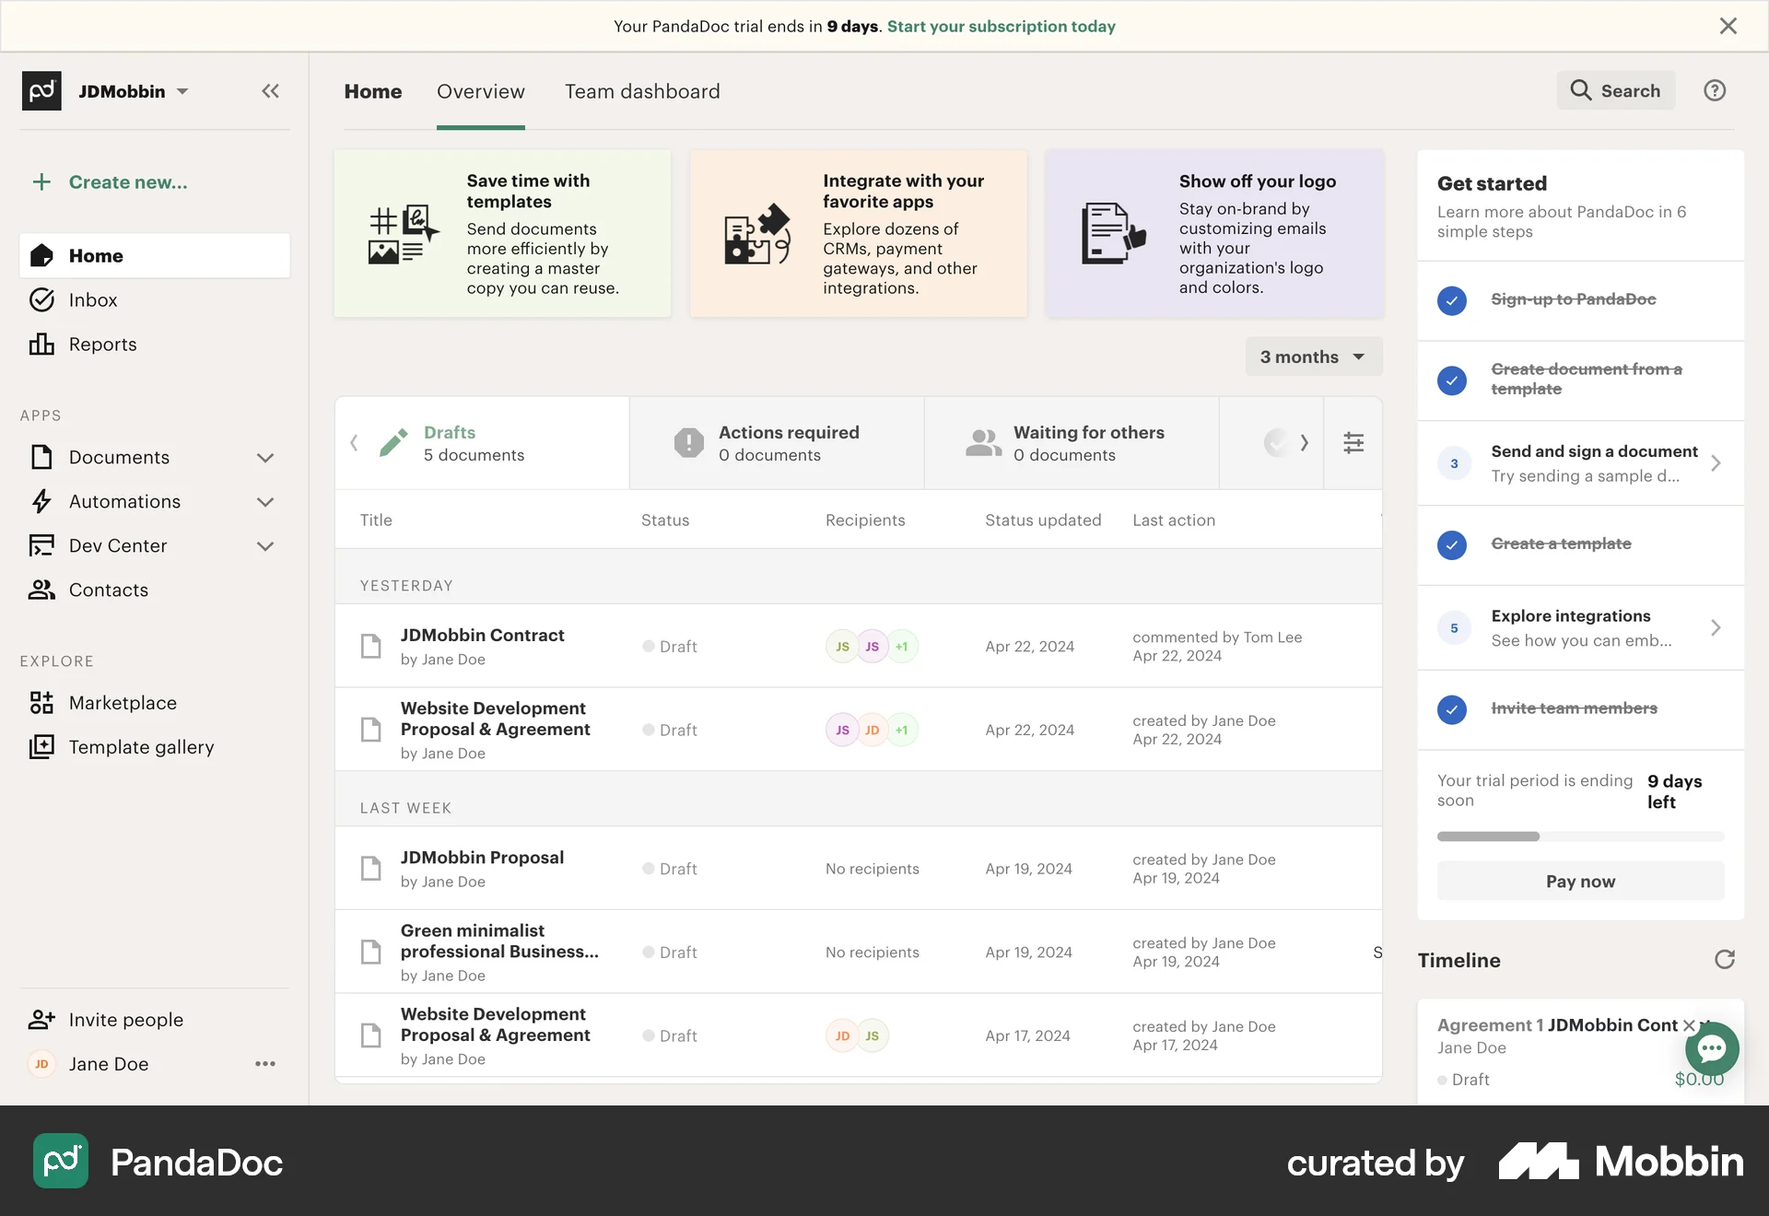Refresh the Timeline panel
1769x1216 pixels.
[1724, 960]
